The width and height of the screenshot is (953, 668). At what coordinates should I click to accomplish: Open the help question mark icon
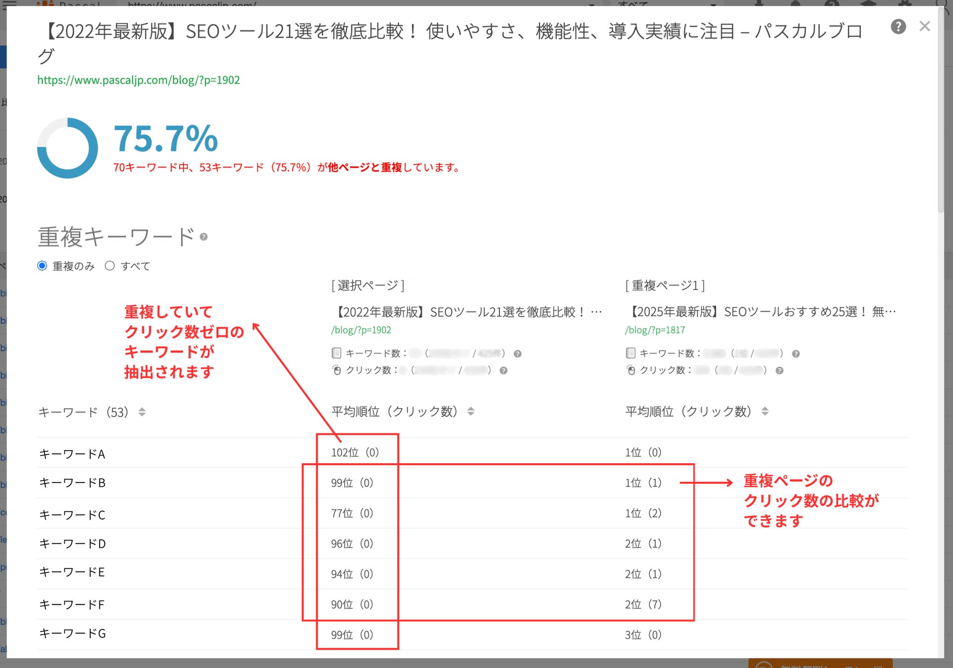[898, 27]
